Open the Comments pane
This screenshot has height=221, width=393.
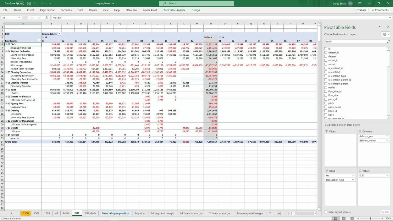[x=380, y=10]
